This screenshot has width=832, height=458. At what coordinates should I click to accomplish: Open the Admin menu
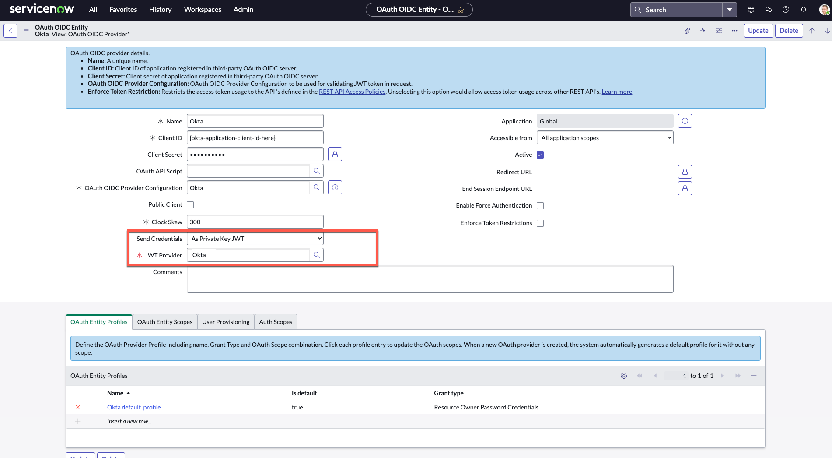point(243,10)
